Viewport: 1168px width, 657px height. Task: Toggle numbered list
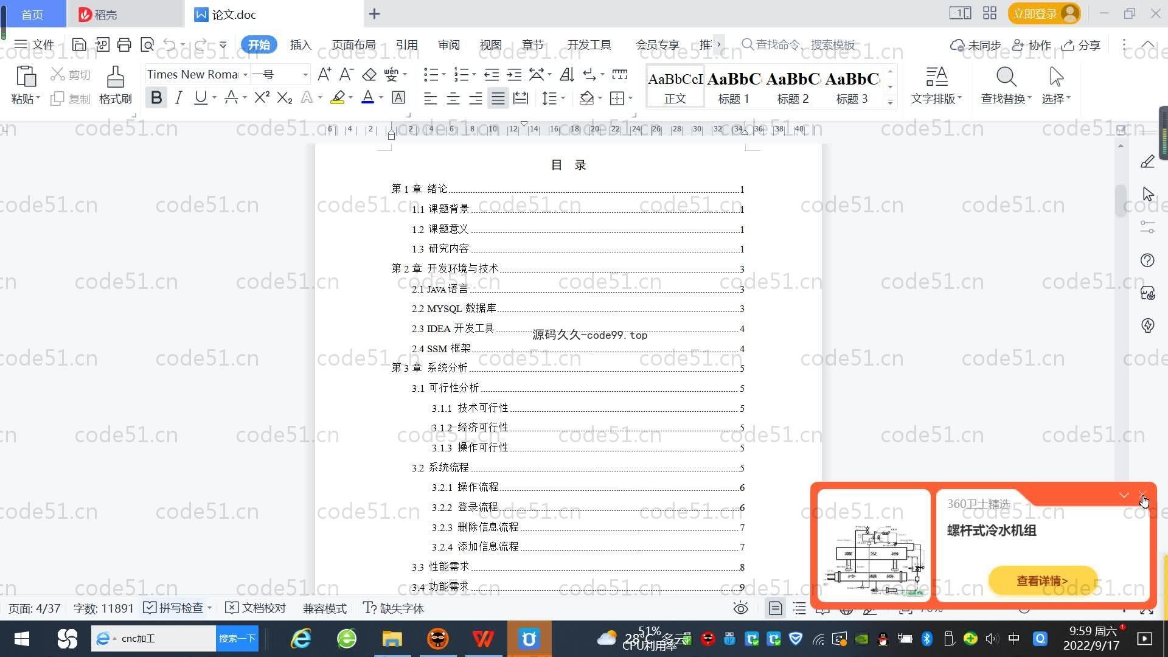coord(461,74)
